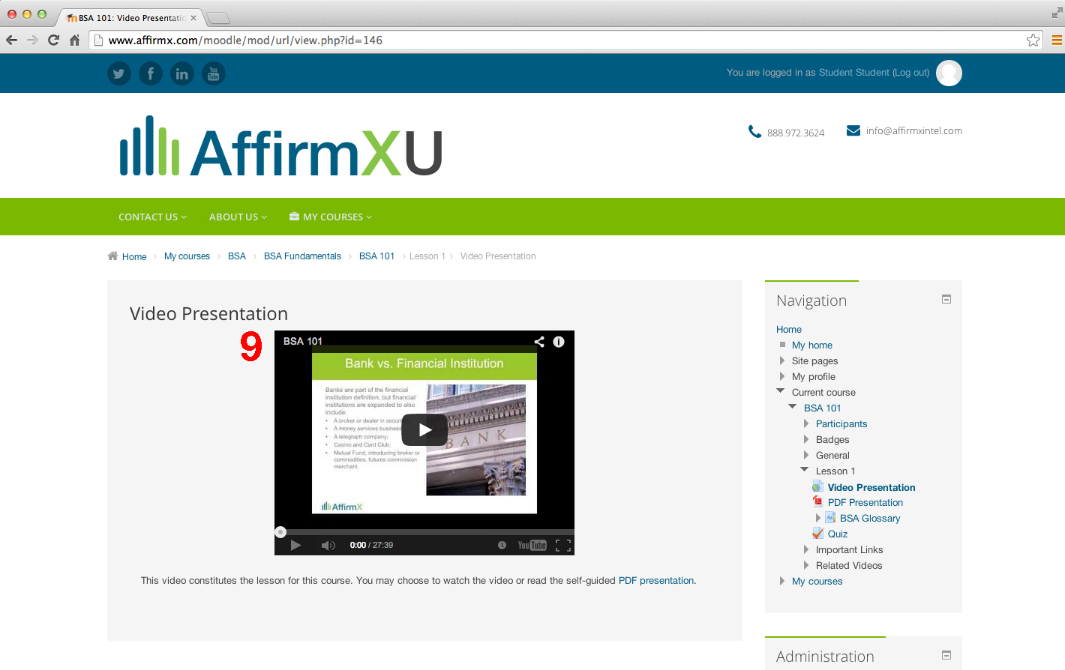Click the BSA Glossary icon
The width and height of the screenshot is (1065, 670).
tap(830, 518)
